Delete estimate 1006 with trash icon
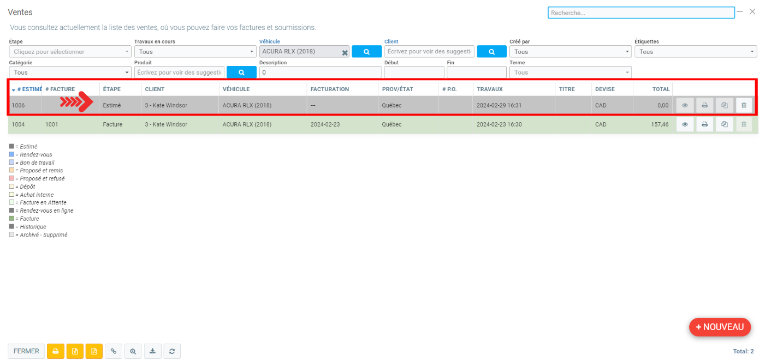Image resolution: width=759 pixels, height=361 pixels. click(x=744, y=105)
